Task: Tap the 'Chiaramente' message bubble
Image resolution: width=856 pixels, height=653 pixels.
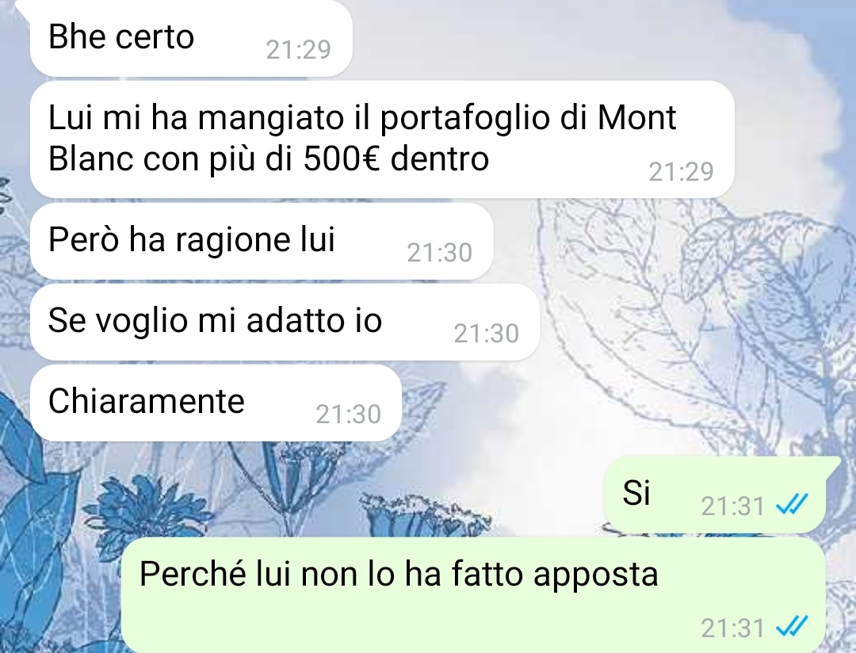Action: (216, 403)
